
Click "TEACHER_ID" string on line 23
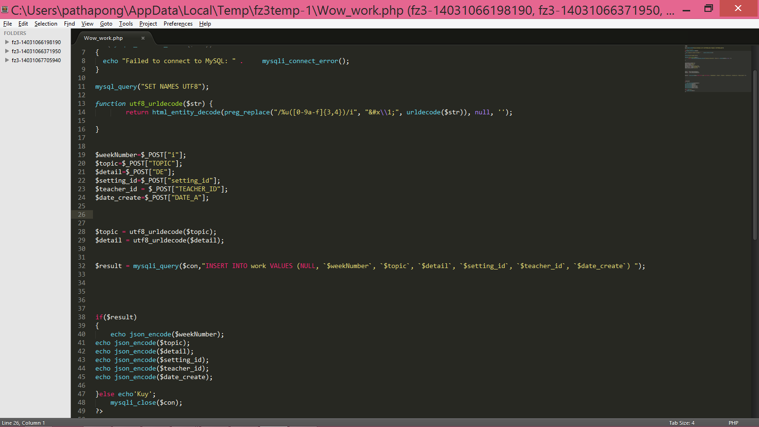[197, 189]
